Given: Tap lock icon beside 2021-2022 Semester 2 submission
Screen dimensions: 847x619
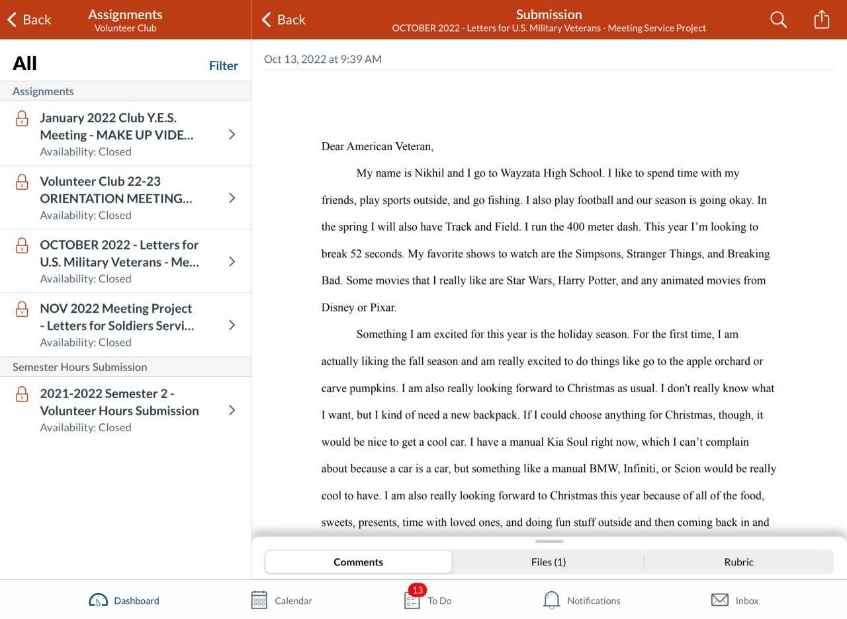Looking at the screenshot, I should (x=22, y=394).
